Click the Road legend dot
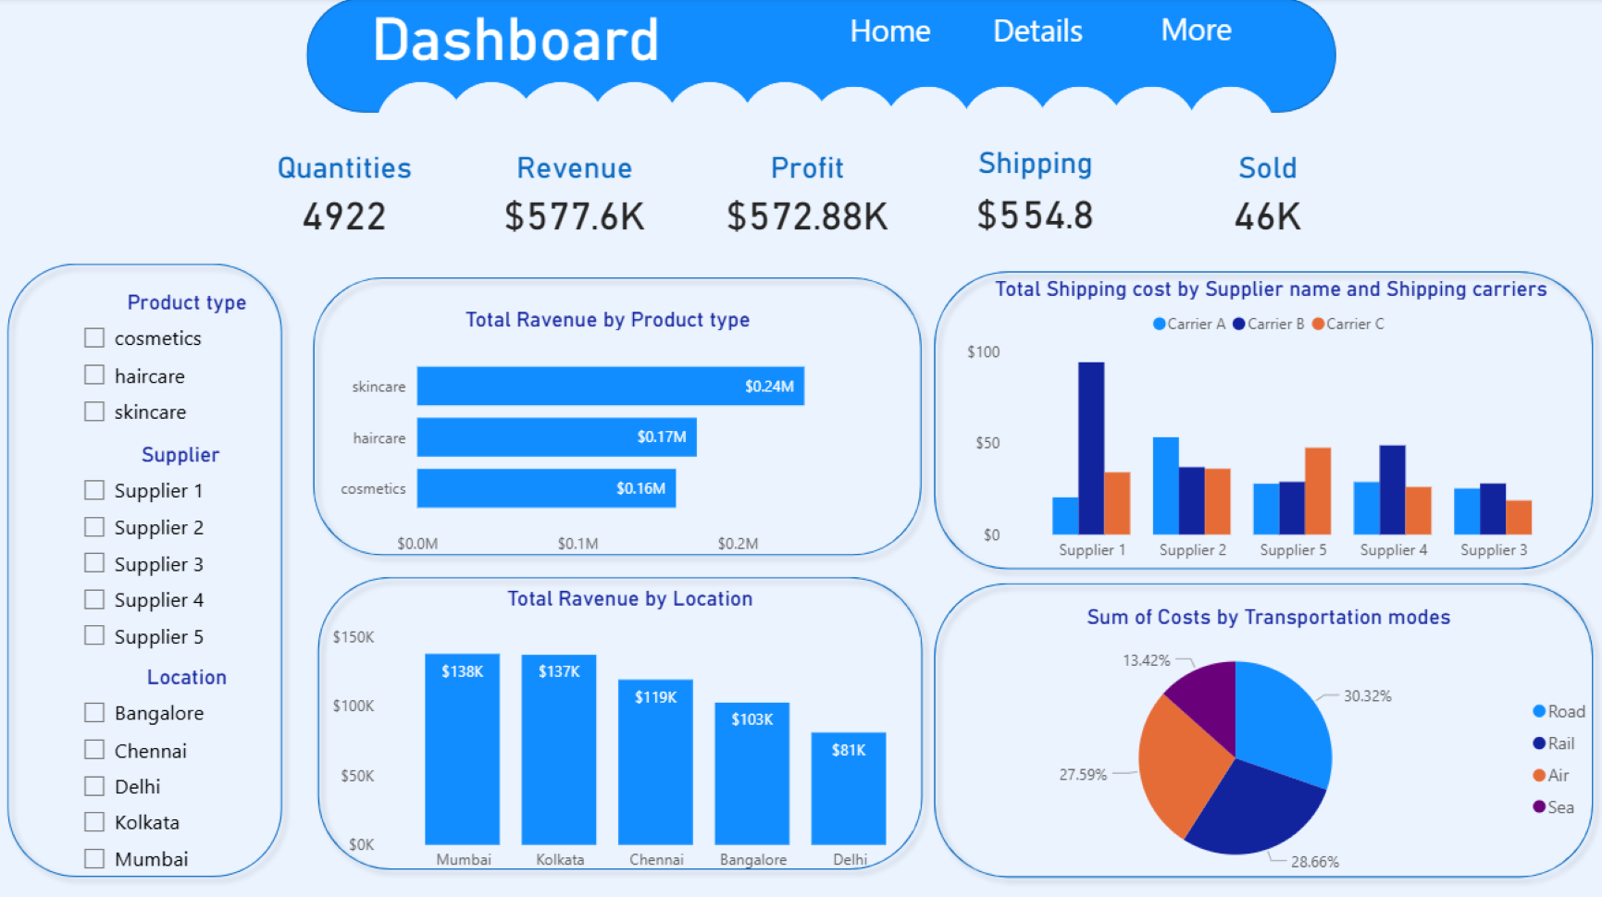The width and height of the screenshot is (1602, 897). click(1539, 711)
